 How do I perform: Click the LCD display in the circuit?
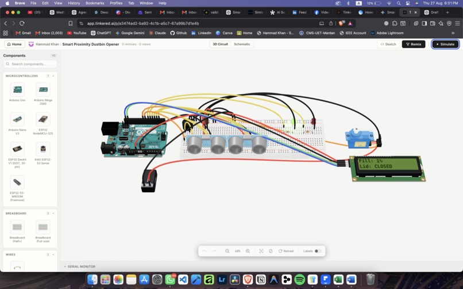pos(388,168)
